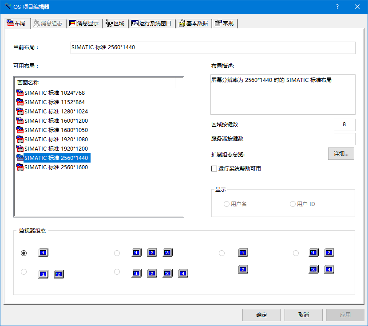Click layout icon of SIMATIC 标准 1680*1050
The height and width of the screenshot is (326, 368).
point(20,130)
